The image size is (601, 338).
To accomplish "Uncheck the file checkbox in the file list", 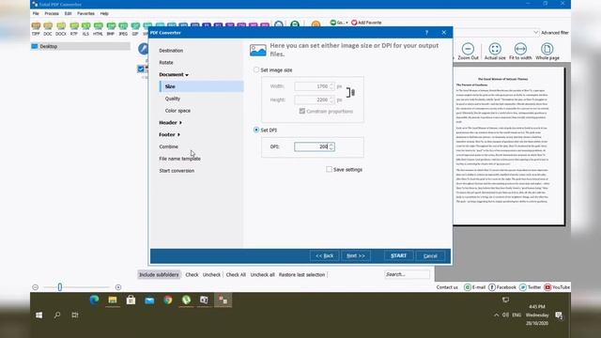I will 141,69.
